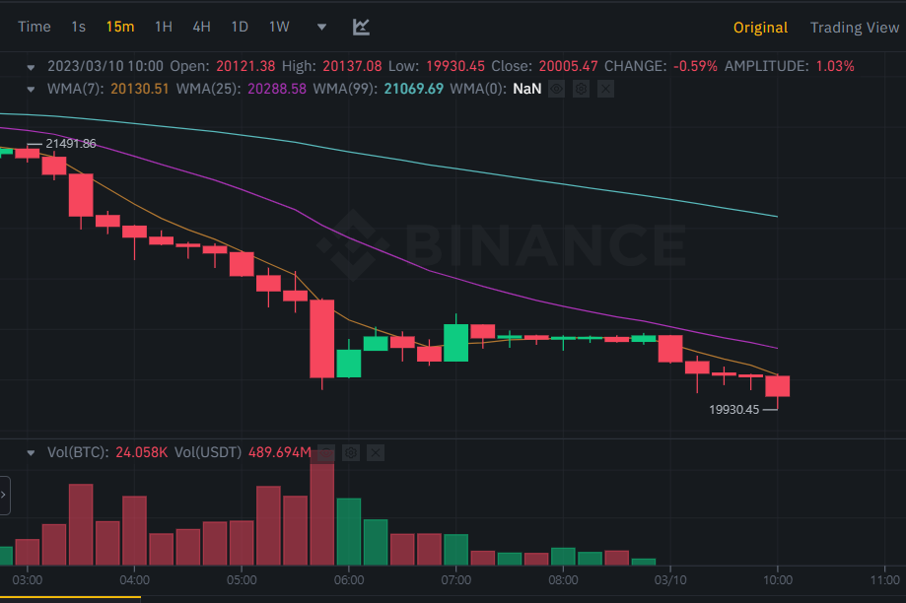
Task: Switch chart to 4H interval
Action: [x=202, y=27]
